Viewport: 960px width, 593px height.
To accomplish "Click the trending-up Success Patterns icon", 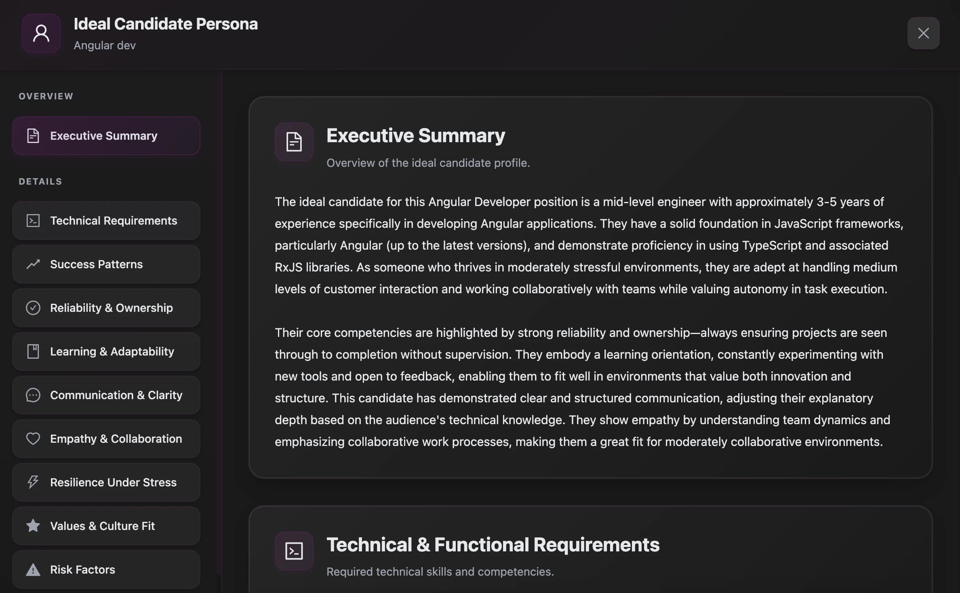I will [x=33, y=264].
